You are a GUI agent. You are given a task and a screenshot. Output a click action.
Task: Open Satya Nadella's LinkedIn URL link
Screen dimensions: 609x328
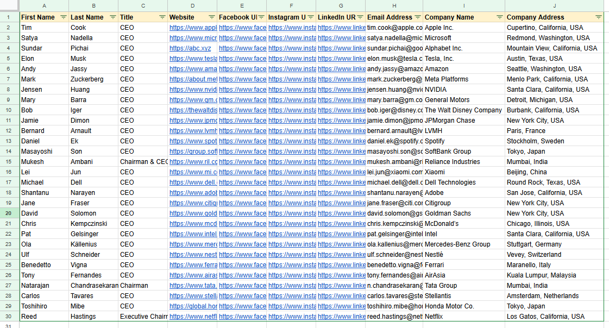click(x=341, y=38)
